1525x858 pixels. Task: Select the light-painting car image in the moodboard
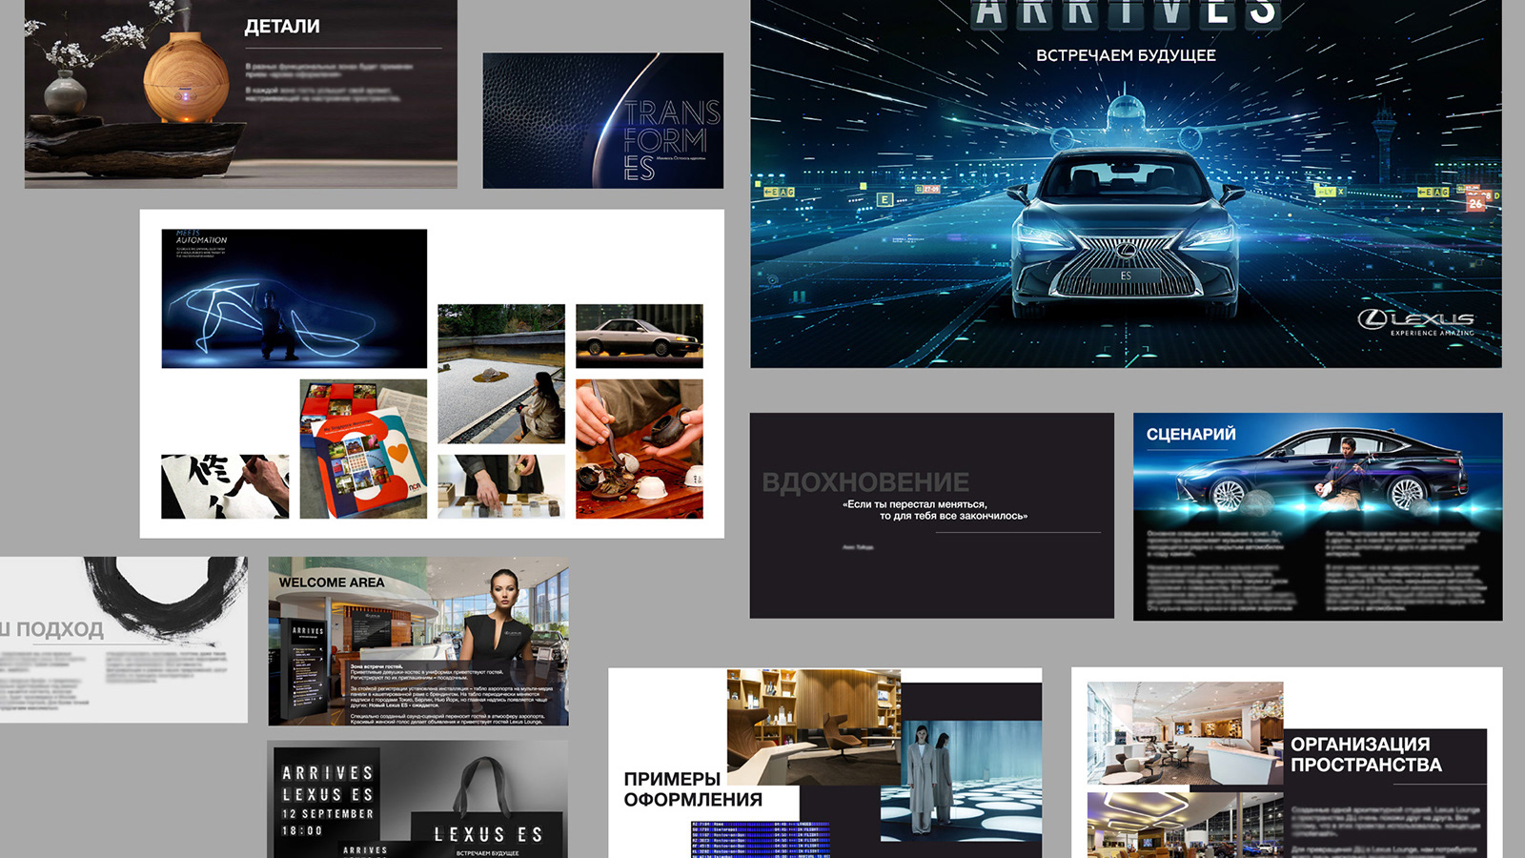pyautogui.click(x=294, y=298)
